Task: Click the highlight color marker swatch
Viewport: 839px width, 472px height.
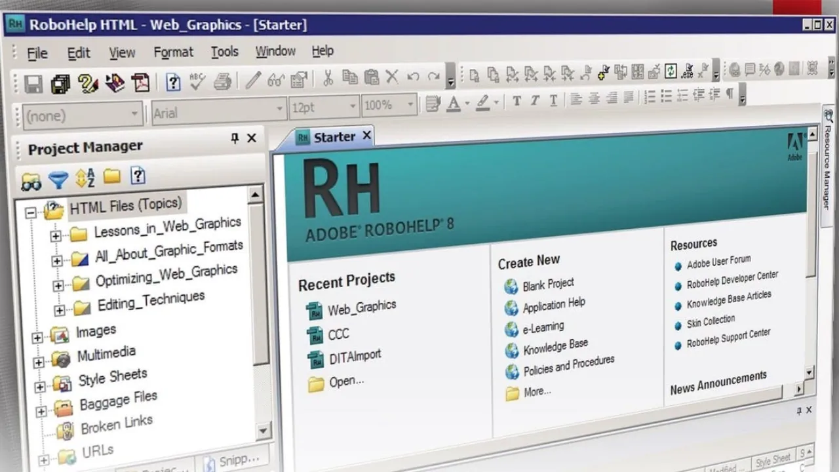Action: [x=482, y=102]
